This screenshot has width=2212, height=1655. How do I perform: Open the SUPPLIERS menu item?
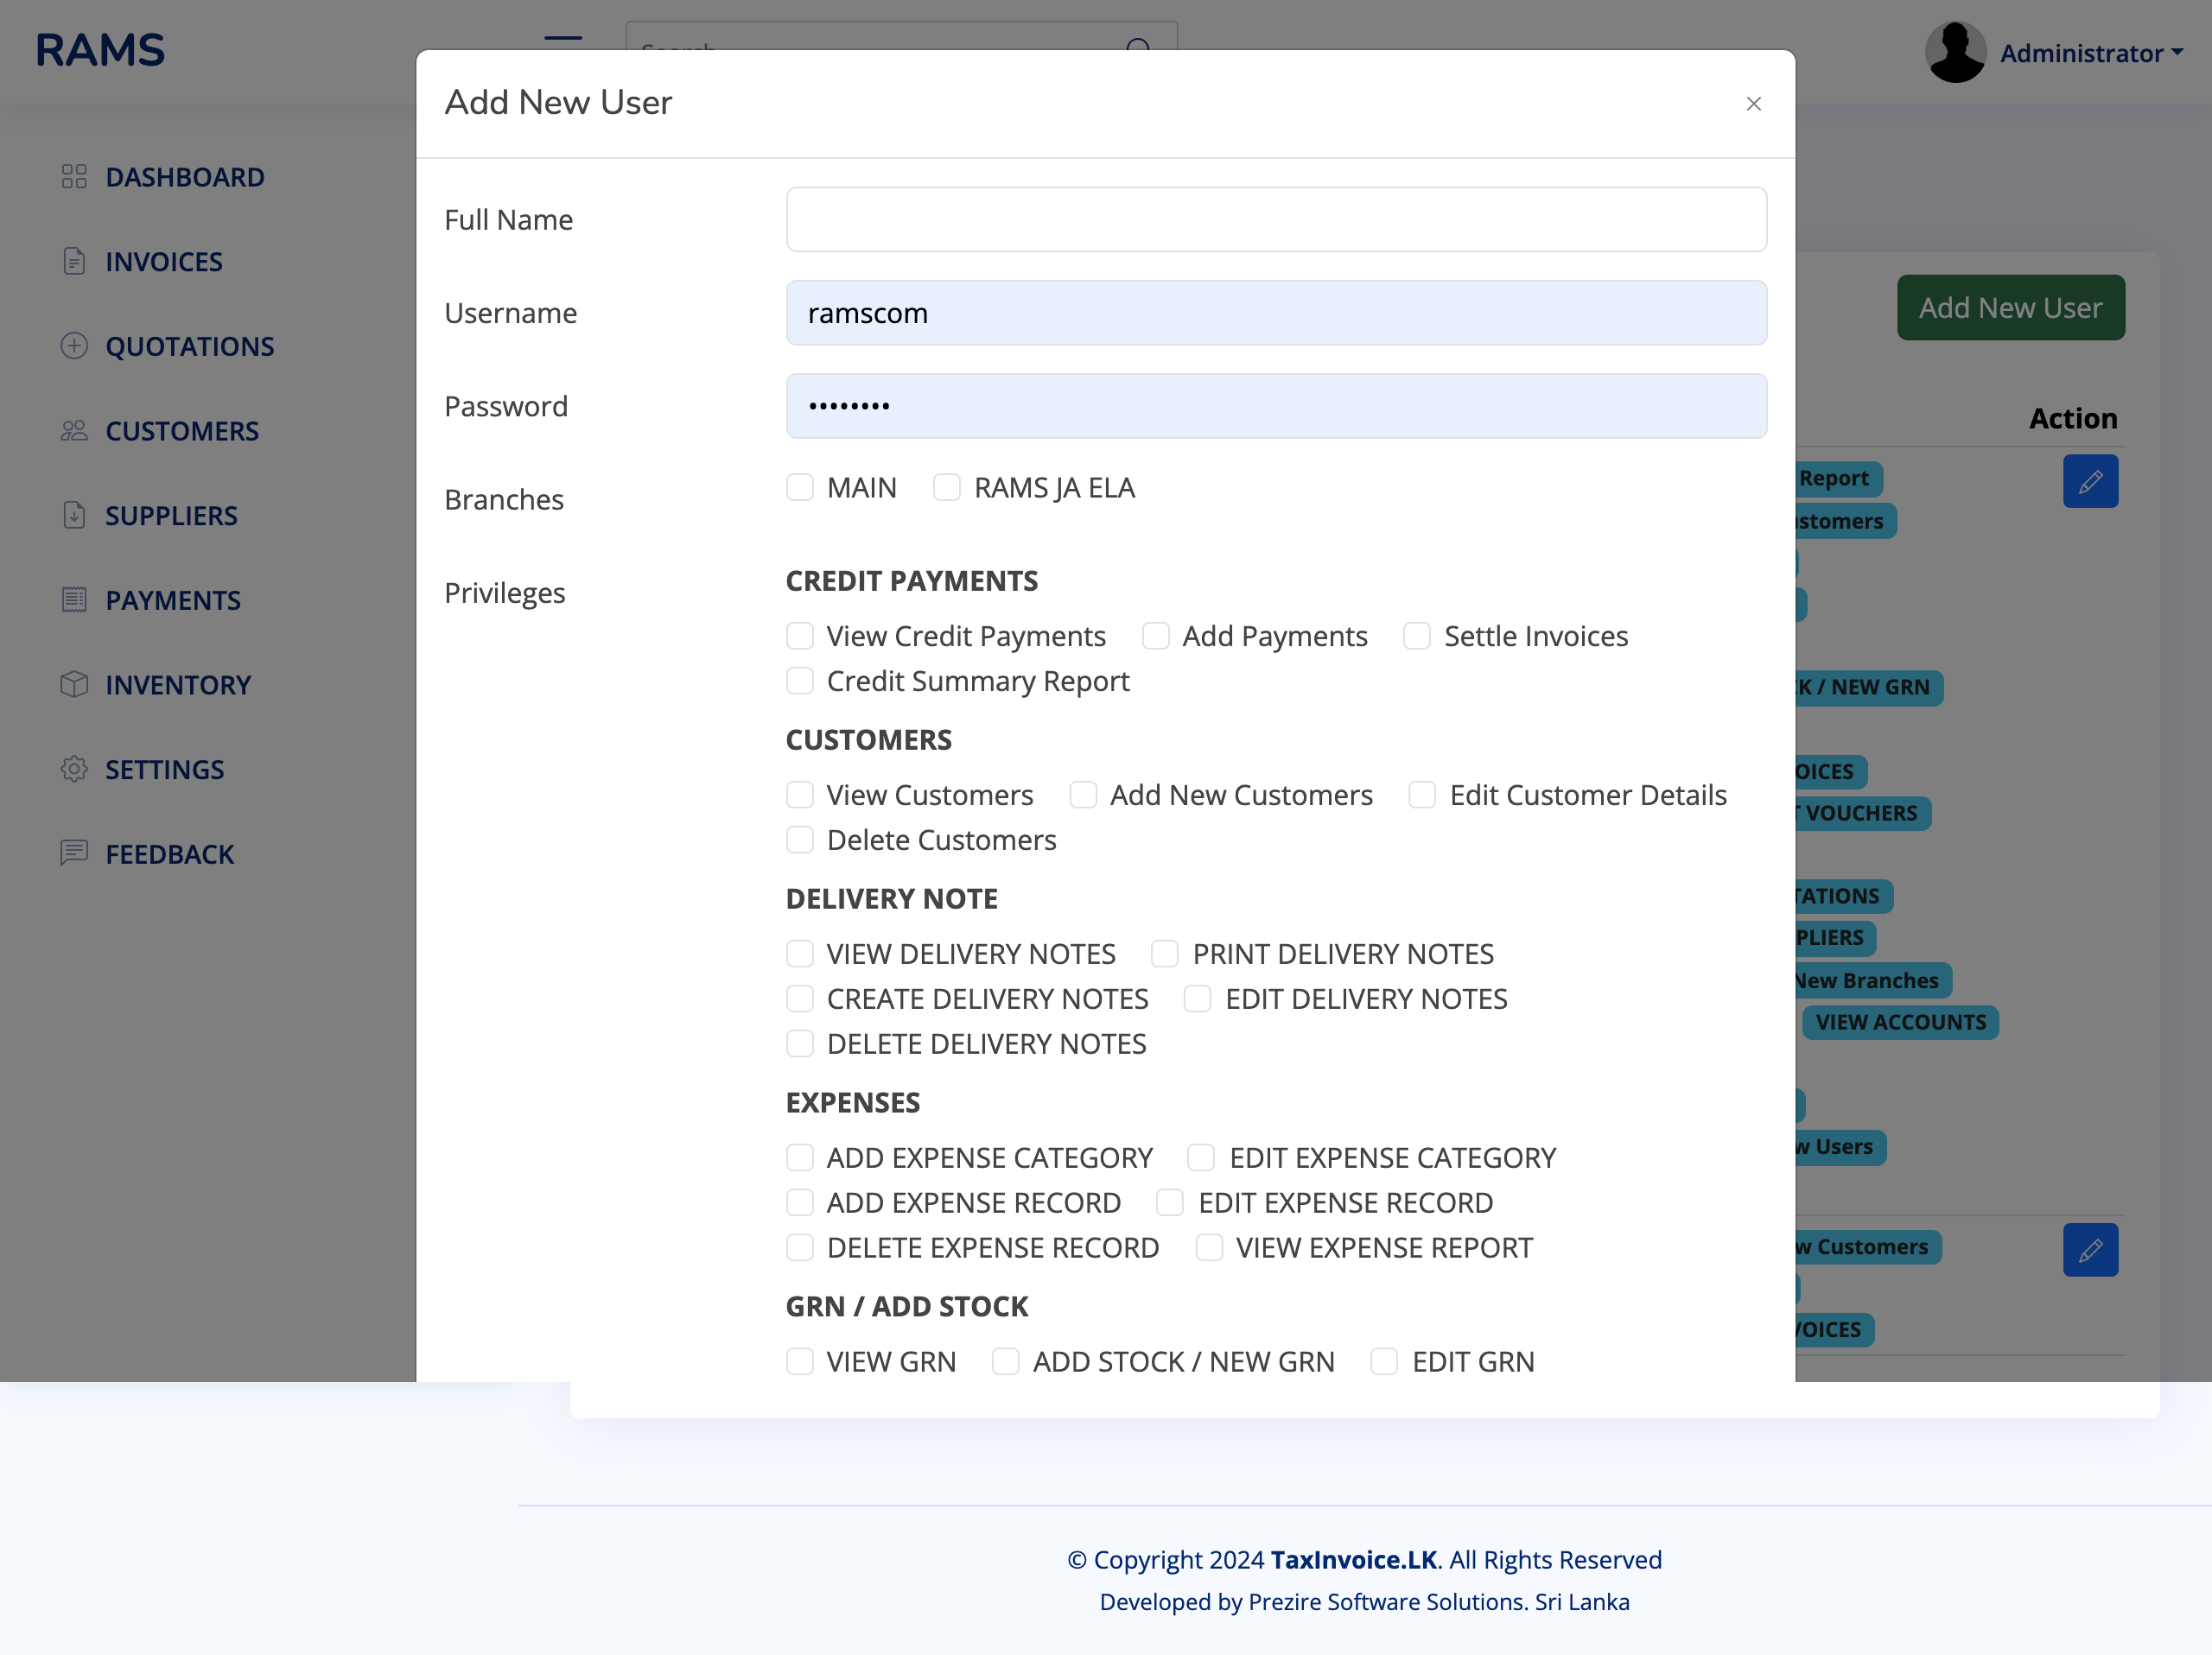pyautogui.click(x=171, y=516)
